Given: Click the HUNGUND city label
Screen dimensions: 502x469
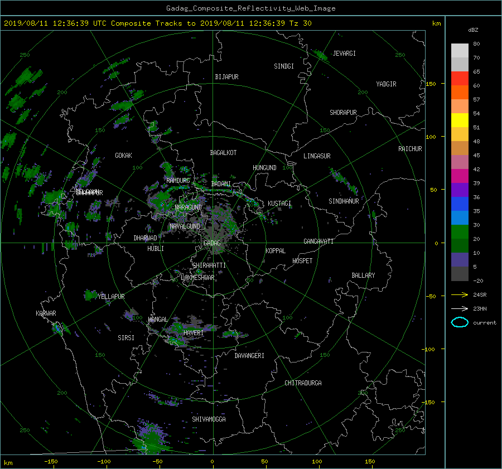Looking at the screenshot, I should [x=264, y=168].
